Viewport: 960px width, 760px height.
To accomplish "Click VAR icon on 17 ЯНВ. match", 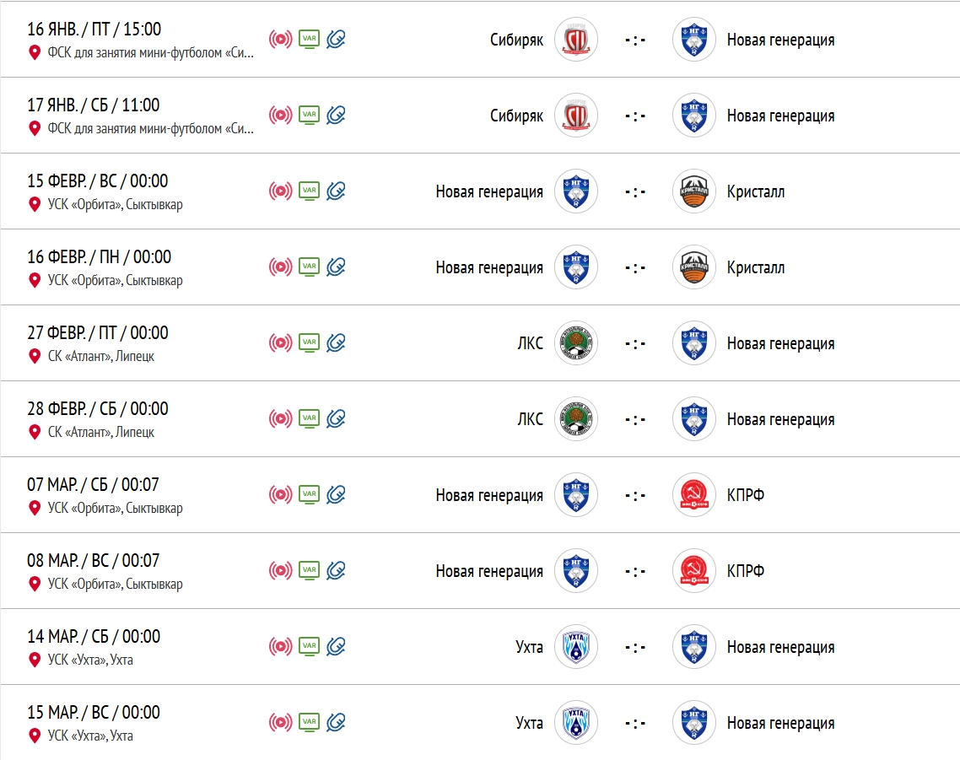I will (x=310, y=115).
